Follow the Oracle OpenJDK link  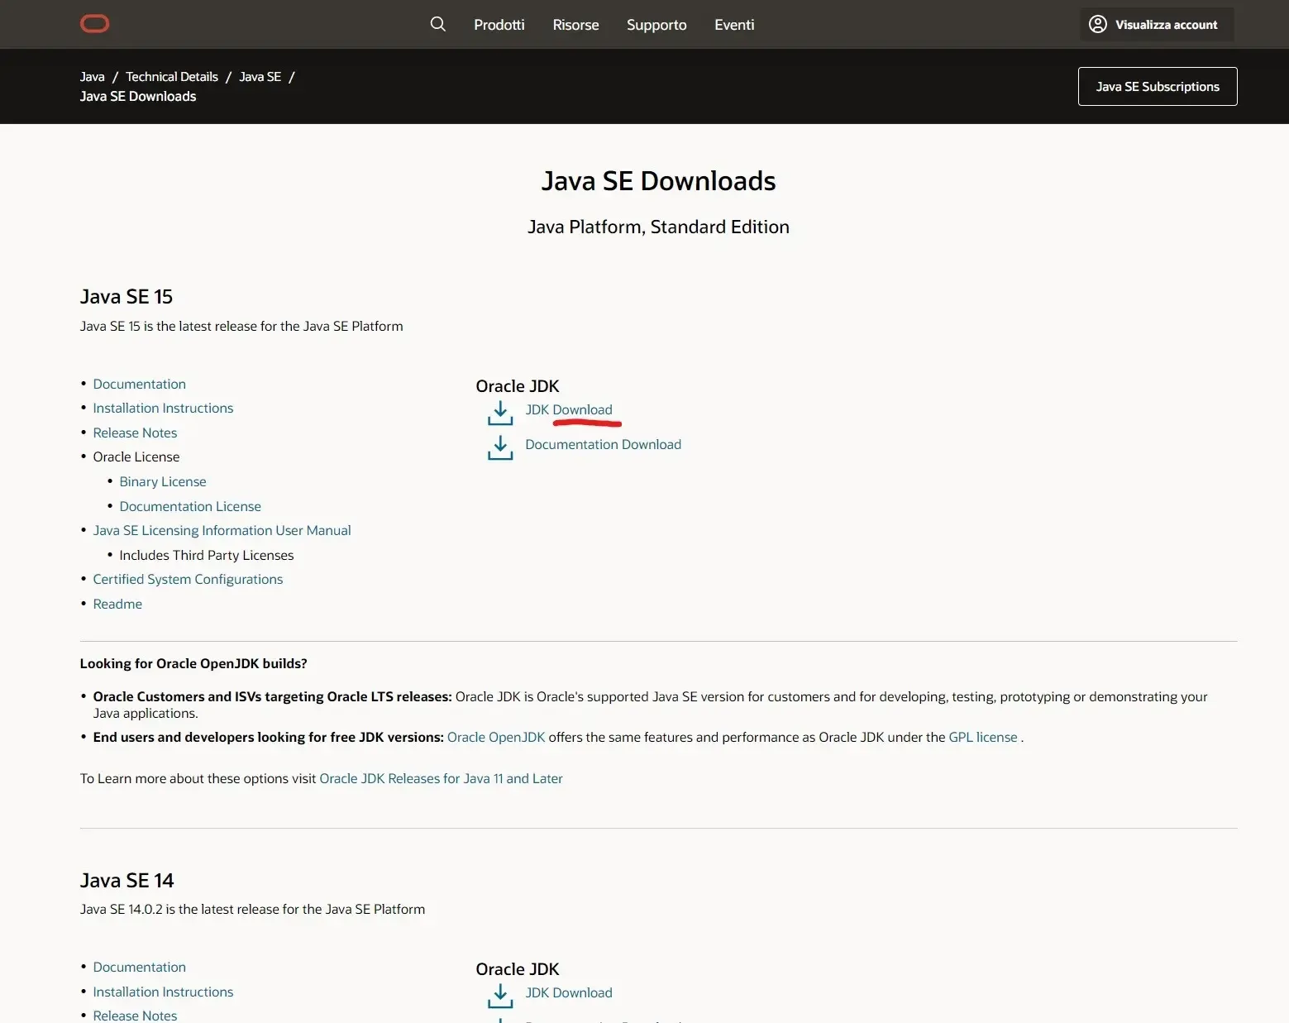tap(496, 738)
